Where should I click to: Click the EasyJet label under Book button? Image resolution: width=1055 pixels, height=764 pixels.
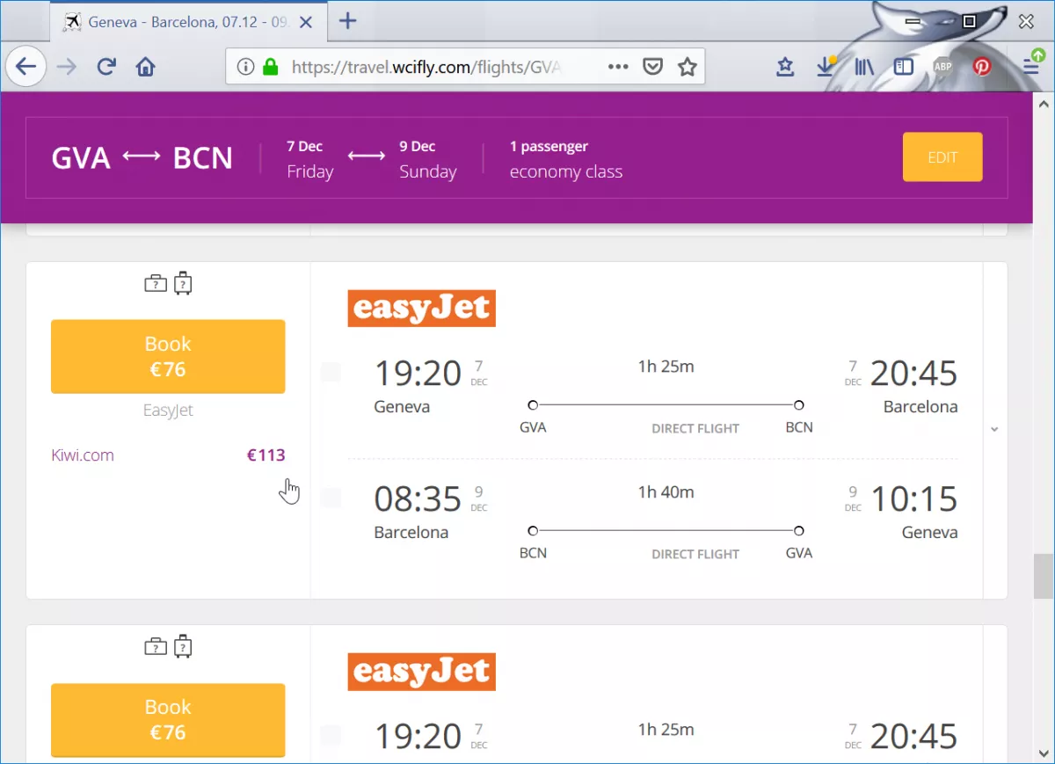pyautogui.click(x=168, y=411)
